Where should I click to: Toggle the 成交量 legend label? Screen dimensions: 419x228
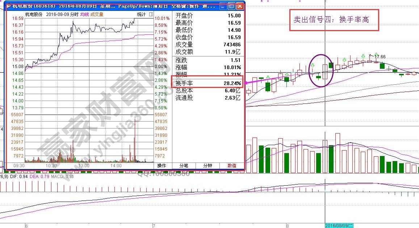point(97,14)
